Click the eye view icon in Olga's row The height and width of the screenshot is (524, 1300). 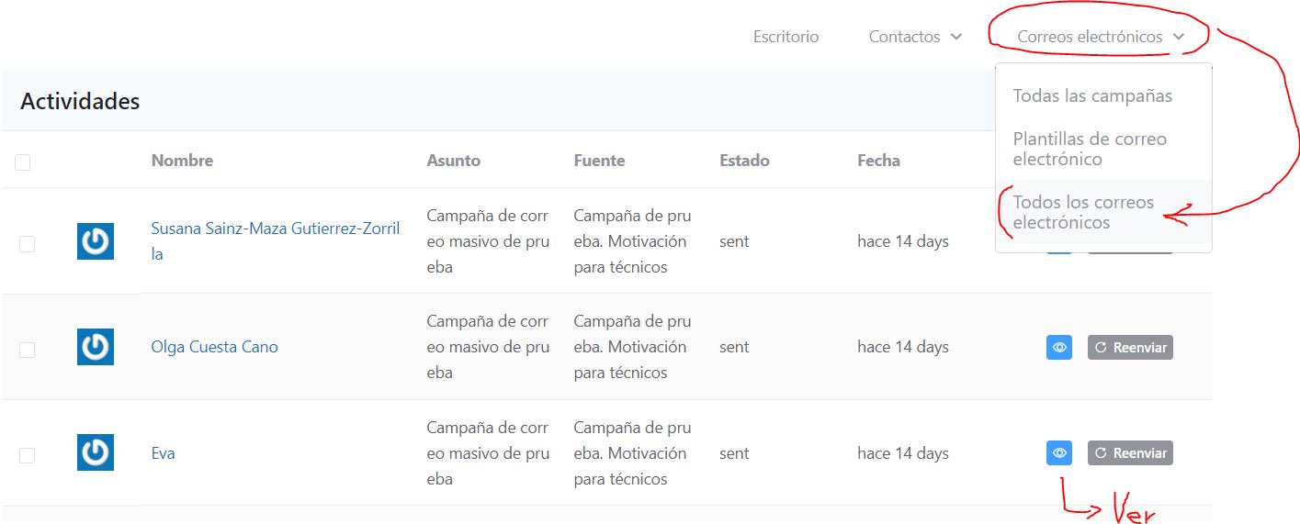[x=1058, y=348]
